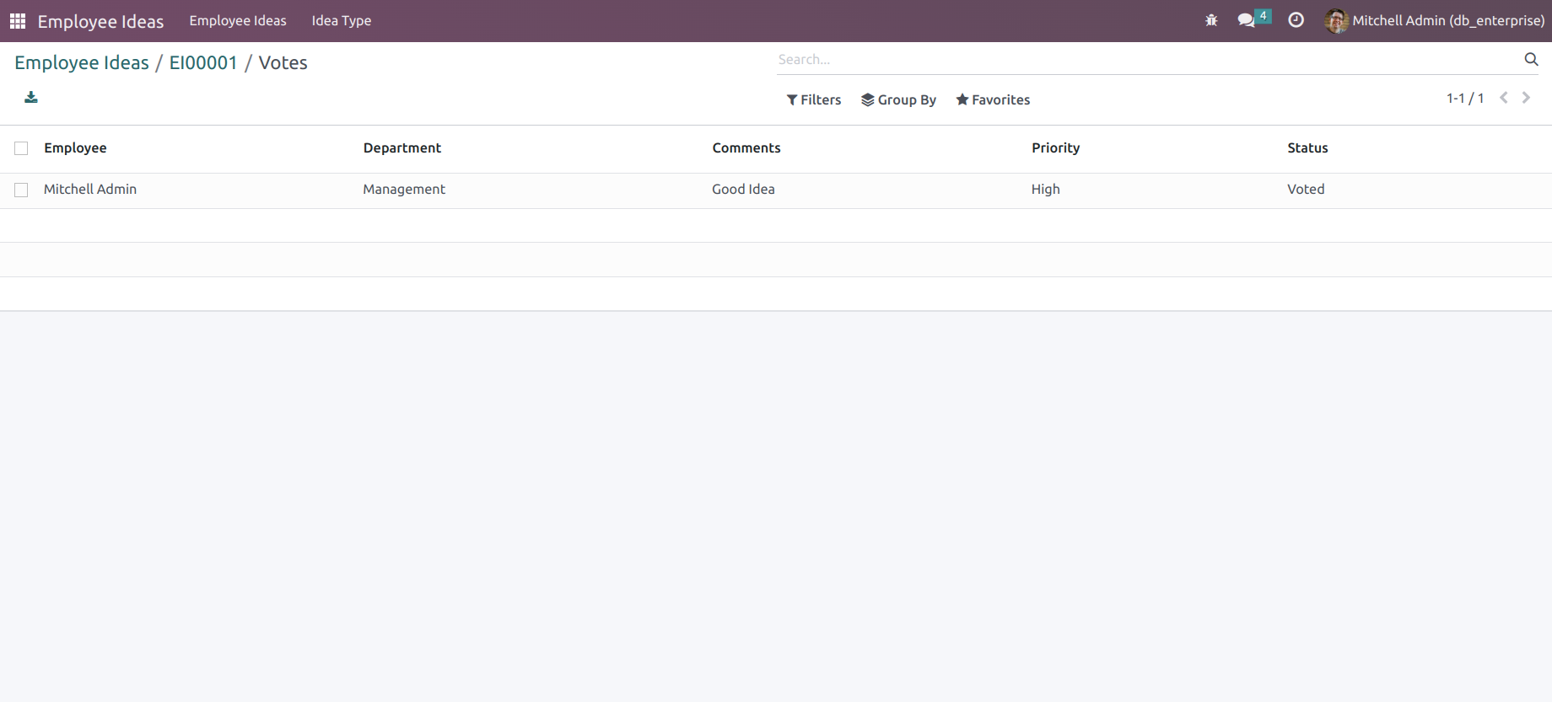Open the Group By dropdown
The image size is (1552, 702).
(898, 99)
